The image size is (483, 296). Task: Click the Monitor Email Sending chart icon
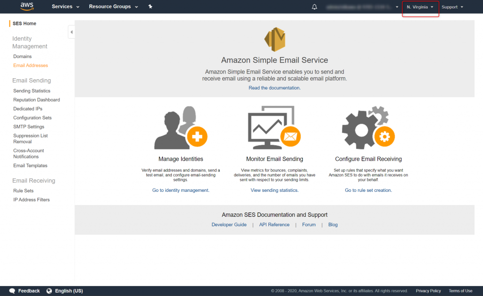click(x=274, y=128)
